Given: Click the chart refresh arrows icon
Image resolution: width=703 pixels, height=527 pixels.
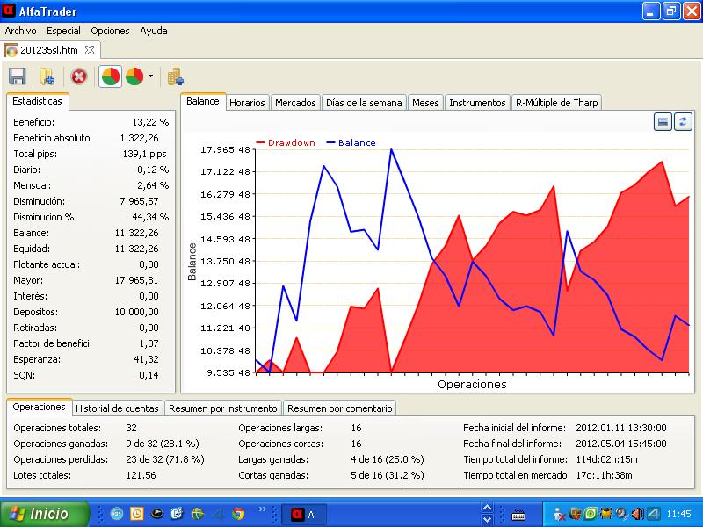Looking at the screenshot, I should 683,122.
